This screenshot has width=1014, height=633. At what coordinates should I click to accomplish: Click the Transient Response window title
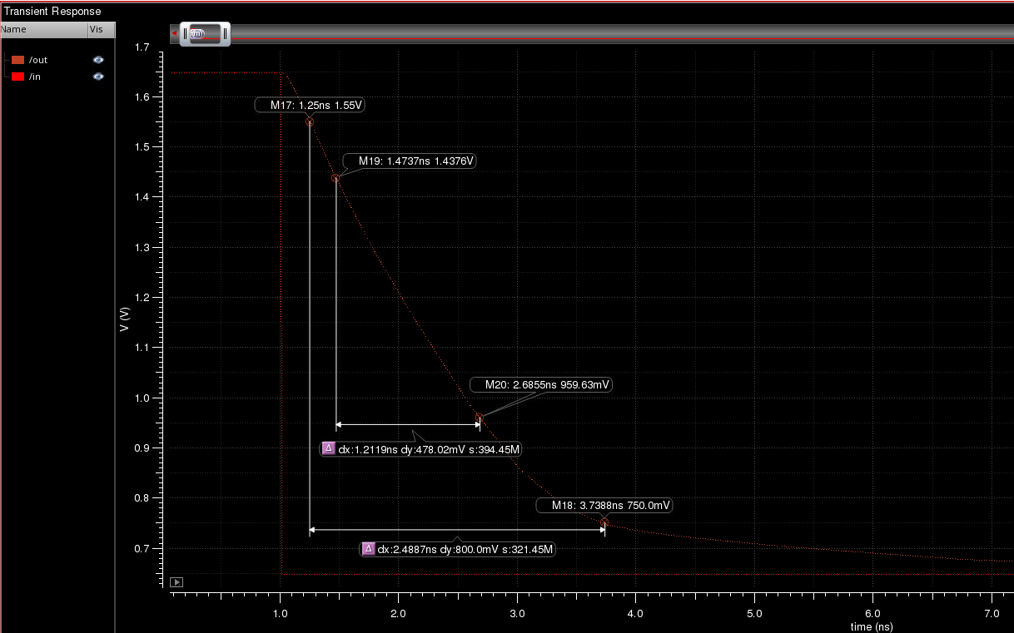point(52,12)
